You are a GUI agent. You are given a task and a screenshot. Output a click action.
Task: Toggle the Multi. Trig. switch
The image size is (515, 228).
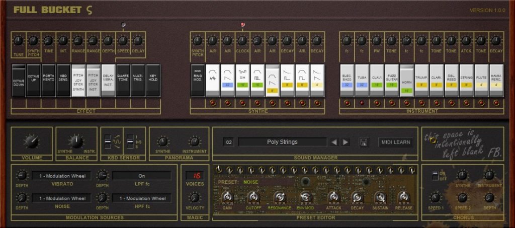point(138,80)
